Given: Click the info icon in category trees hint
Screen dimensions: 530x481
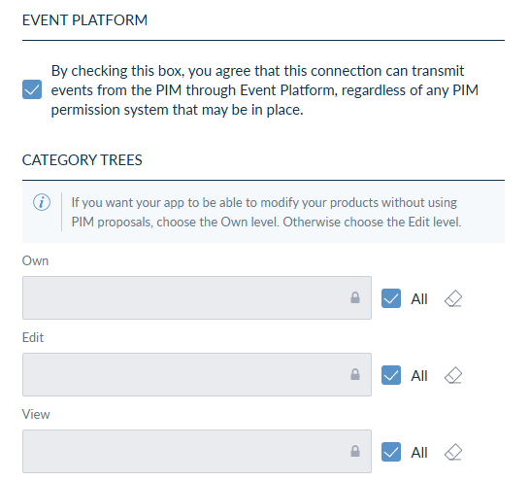Looking at the screenshot, I should tap(42, 202).
